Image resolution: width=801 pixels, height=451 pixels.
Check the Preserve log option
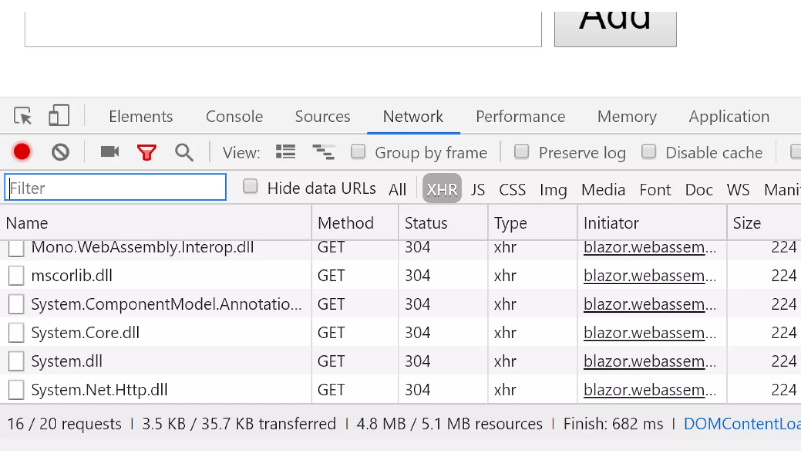[521, 152]
